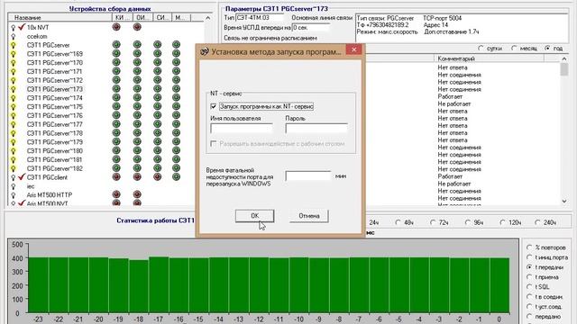Image resolution: width=577 pixels, height=324 pixels.
Task: Click red ОИ status icon for 10x NVT
Action: [137, 27]
